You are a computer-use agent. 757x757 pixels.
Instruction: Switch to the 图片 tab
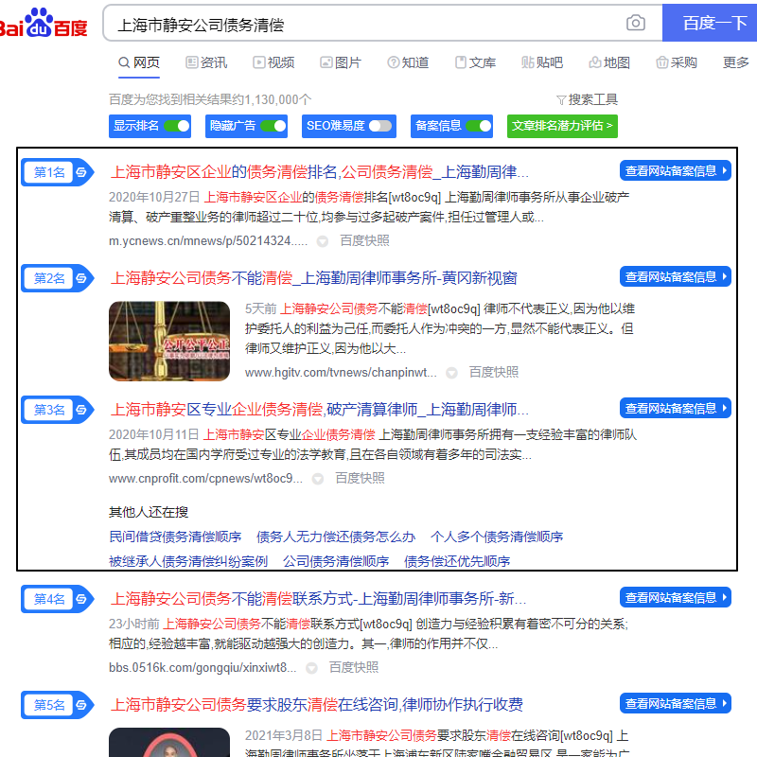tap(341, 62)
